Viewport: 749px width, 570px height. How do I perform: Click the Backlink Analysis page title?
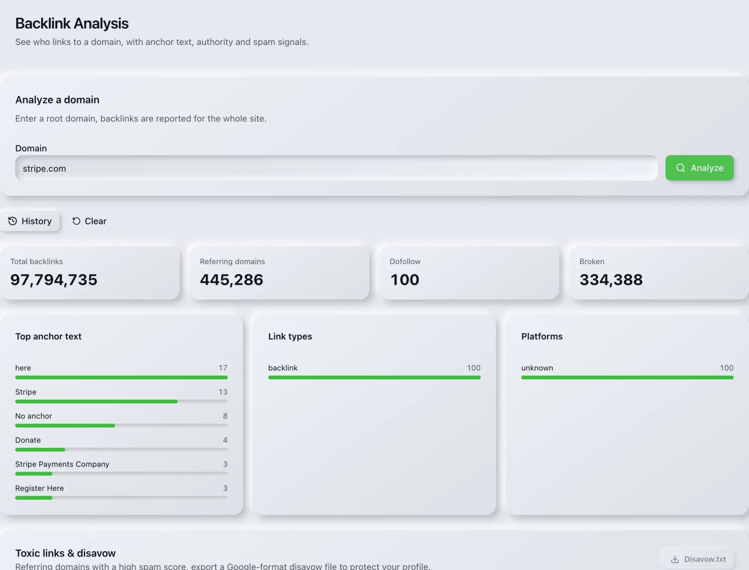pyautogui.click(x=72, y=23)
